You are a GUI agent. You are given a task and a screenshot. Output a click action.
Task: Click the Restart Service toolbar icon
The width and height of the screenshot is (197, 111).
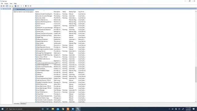(x=30, y=6)
